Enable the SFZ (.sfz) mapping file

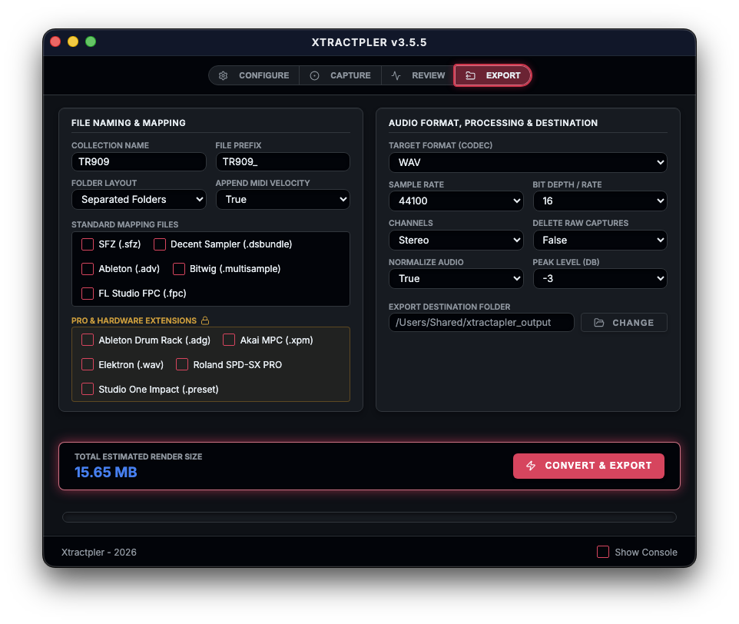[x=87, y=244]
